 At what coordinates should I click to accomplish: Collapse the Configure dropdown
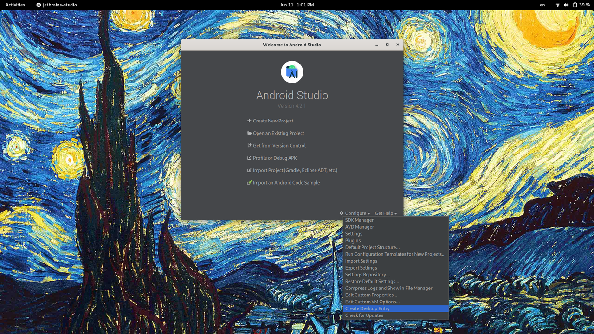[x=357, y=213]
